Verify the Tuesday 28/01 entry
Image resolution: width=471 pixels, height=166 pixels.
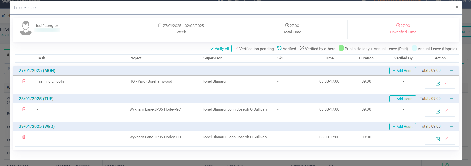(446, 111)
